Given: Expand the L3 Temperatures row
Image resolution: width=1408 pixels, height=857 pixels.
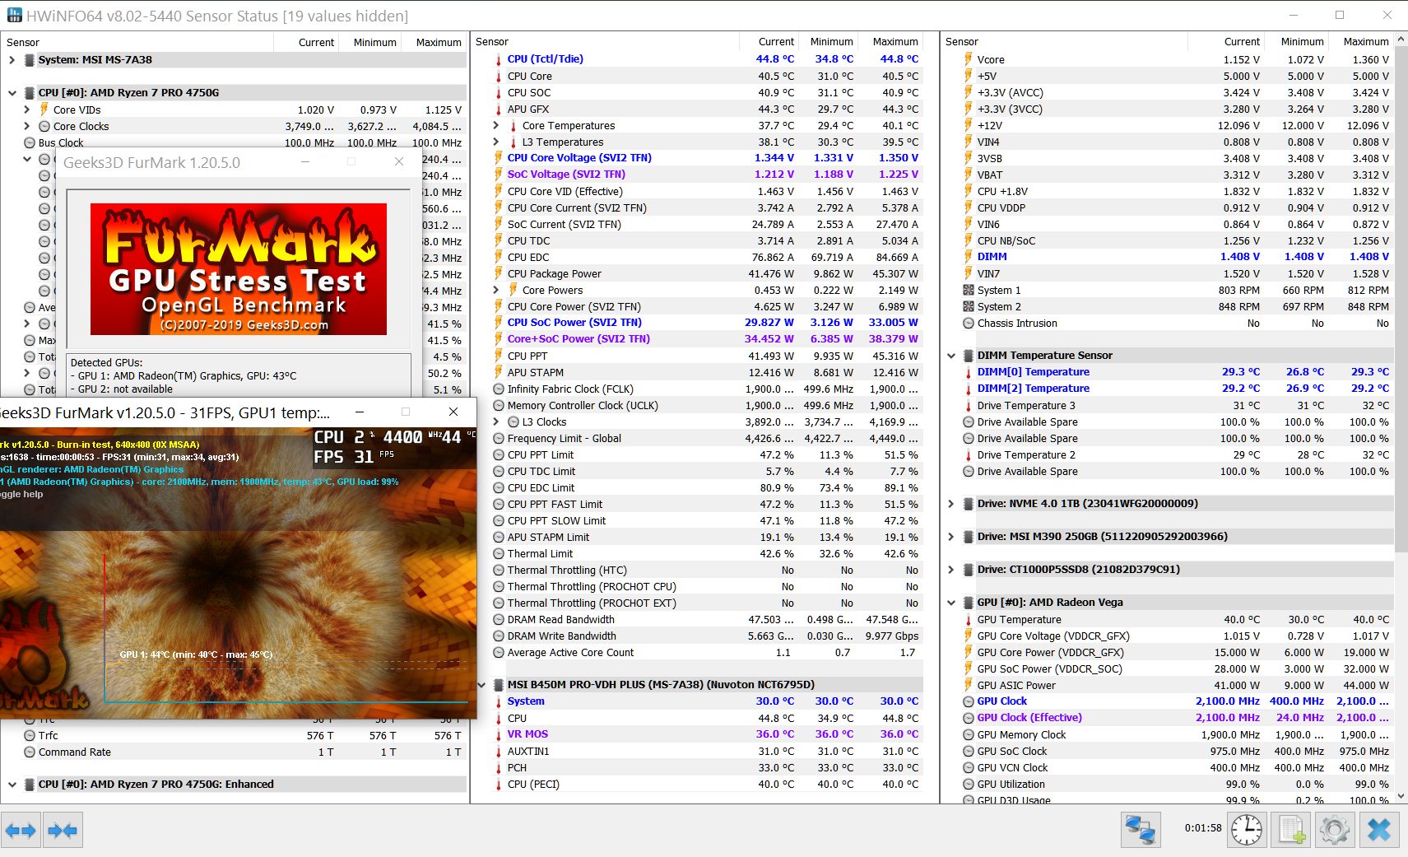Looking at the screenshot, I should pos(495,142).
